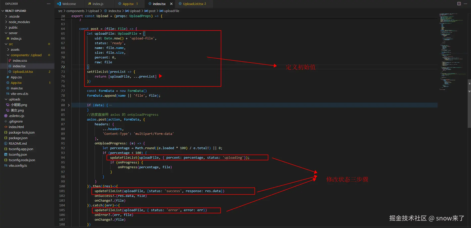Click line number 72 in gutter
Screen dimensions: 471x228
click(x=63, y=67)
